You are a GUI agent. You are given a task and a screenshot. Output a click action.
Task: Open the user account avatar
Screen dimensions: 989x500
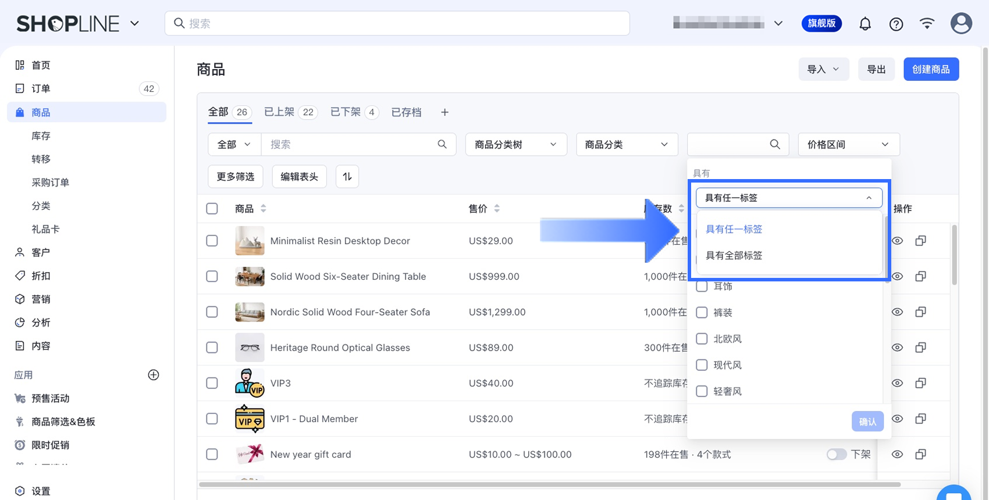tap(960, 23)
